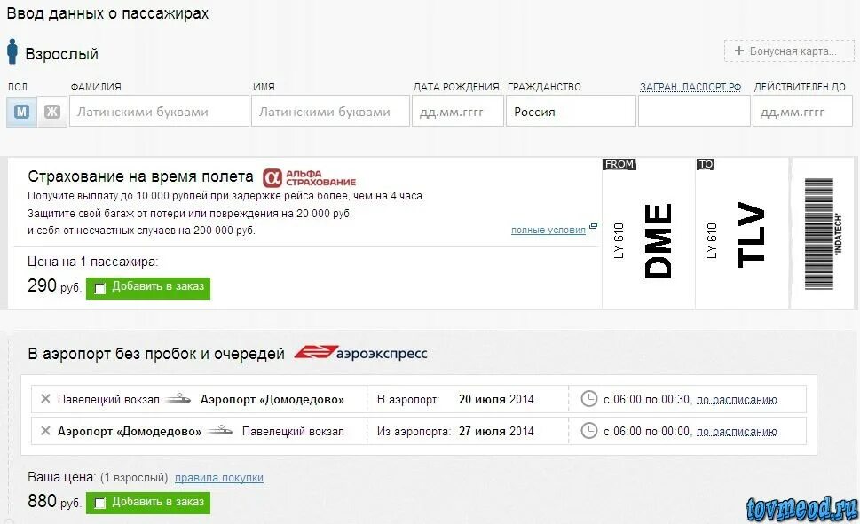
Task: Click the adult passenger icon
Action: (12, 51)
